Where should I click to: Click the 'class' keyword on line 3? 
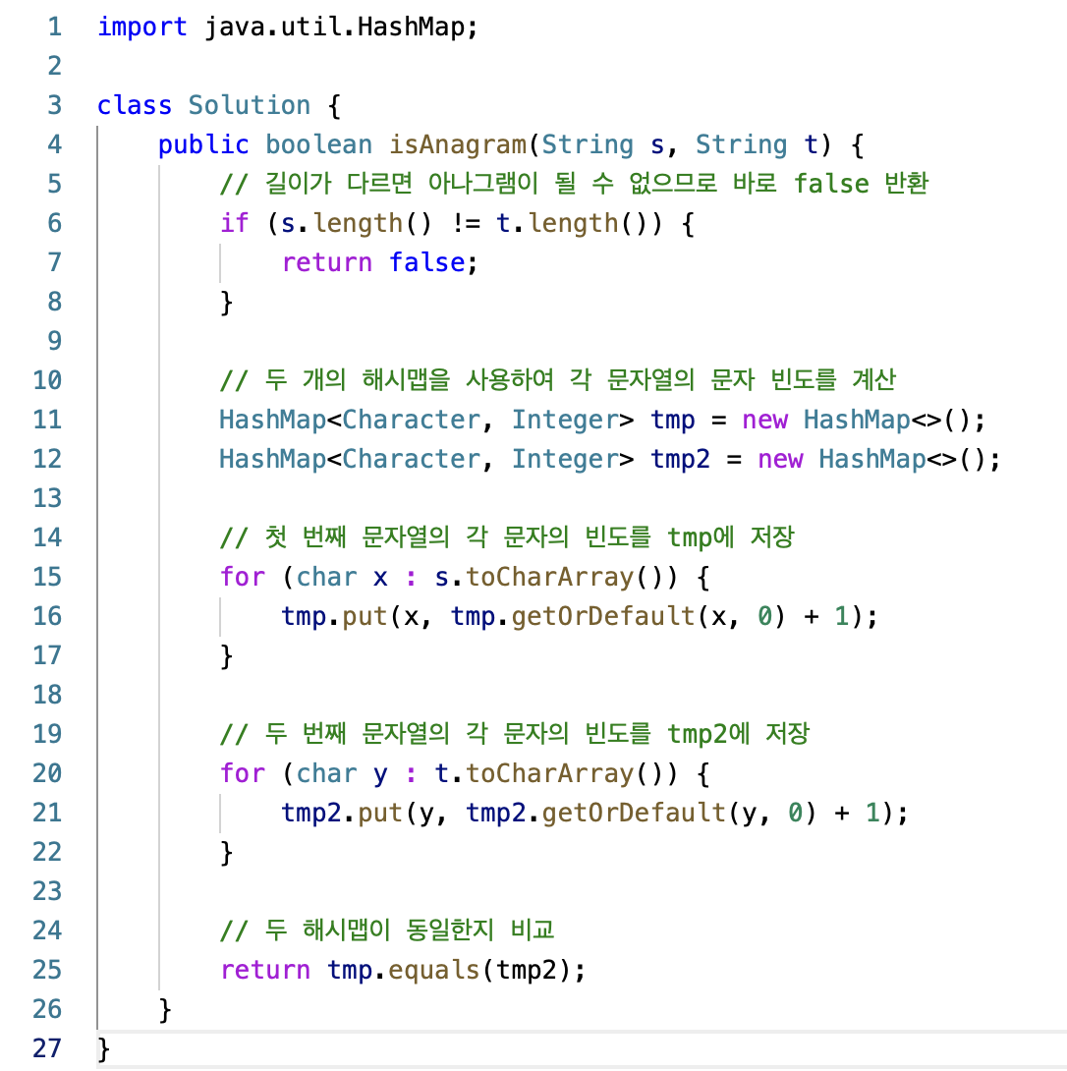point(135,105)
